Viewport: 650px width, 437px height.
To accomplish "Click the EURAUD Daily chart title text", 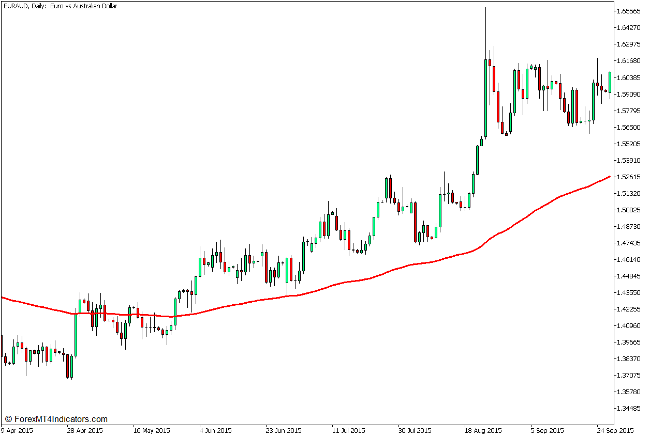I will [60, 6].
